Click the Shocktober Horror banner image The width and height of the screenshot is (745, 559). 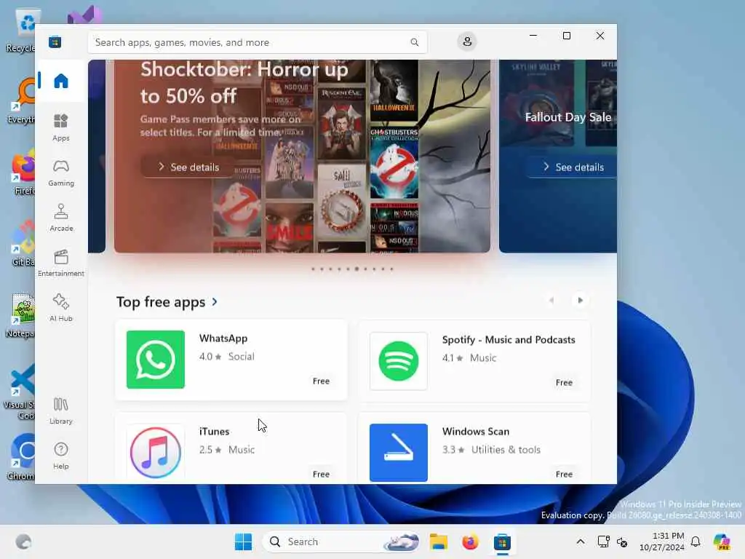302,156
